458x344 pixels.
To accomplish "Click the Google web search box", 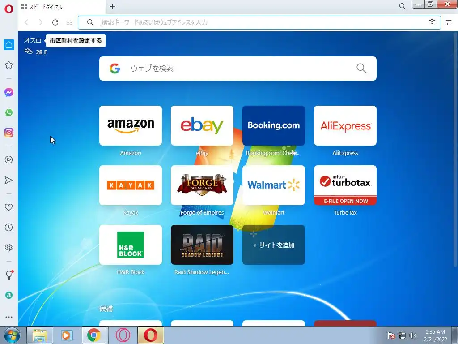I will click(238, 69).
